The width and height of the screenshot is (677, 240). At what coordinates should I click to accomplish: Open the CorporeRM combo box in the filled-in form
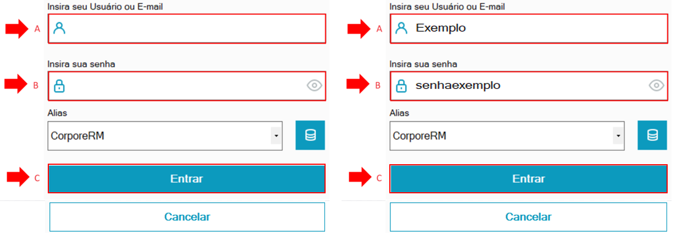501,136
